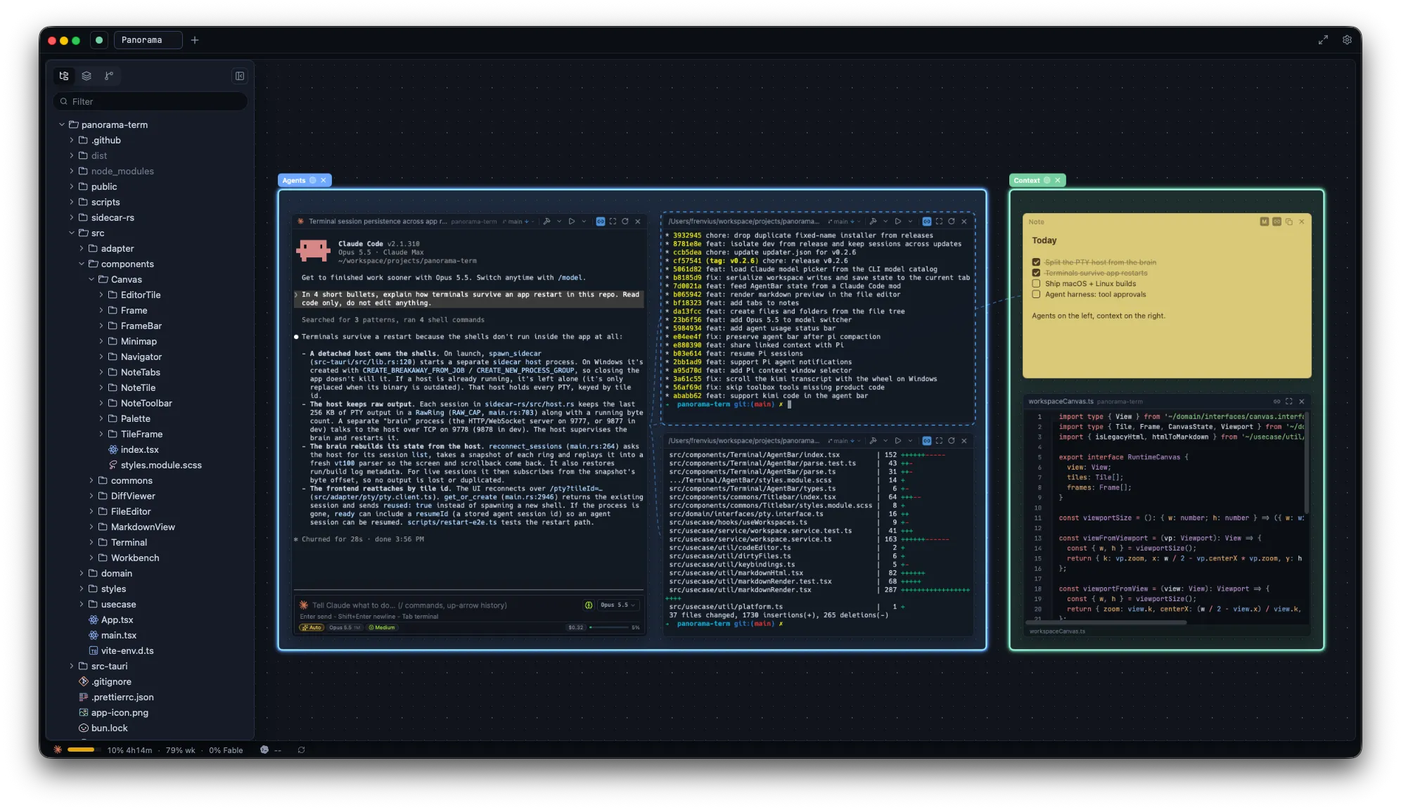The height and width of the screenshot is (810, 1401).
Task: Click the Claude starburst icon in the status bar
Action: pos(58,750)
